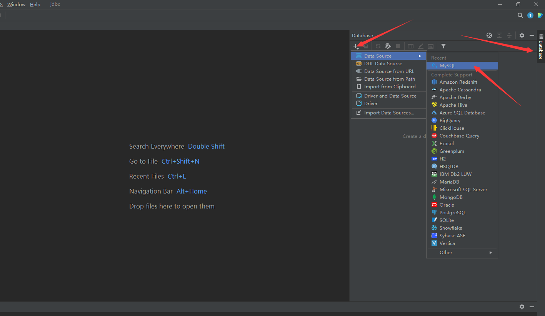Select Import from Clipboard

point(389,87)
